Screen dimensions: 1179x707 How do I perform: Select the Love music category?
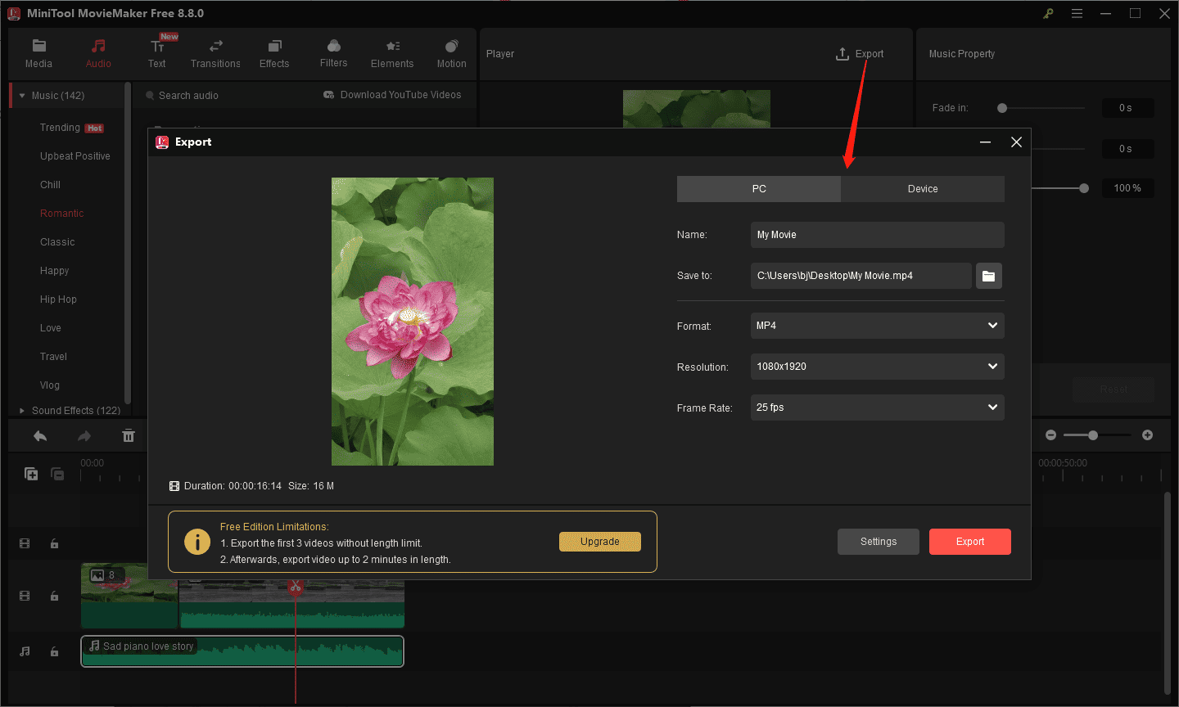51,328
